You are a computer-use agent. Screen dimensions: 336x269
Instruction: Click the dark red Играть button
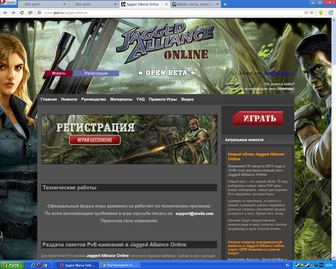pyautogui.click(x=59, y=73)
